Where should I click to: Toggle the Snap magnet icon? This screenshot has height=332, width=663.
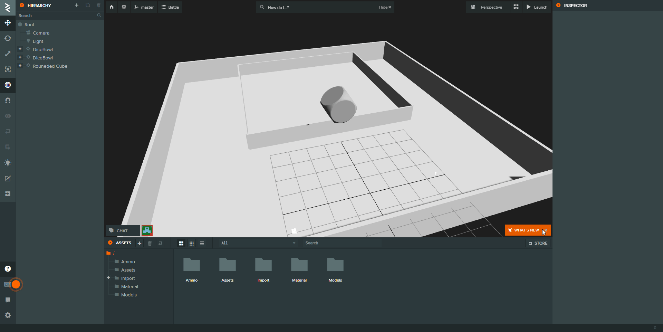pyautogui.click(x=8, y=101)
